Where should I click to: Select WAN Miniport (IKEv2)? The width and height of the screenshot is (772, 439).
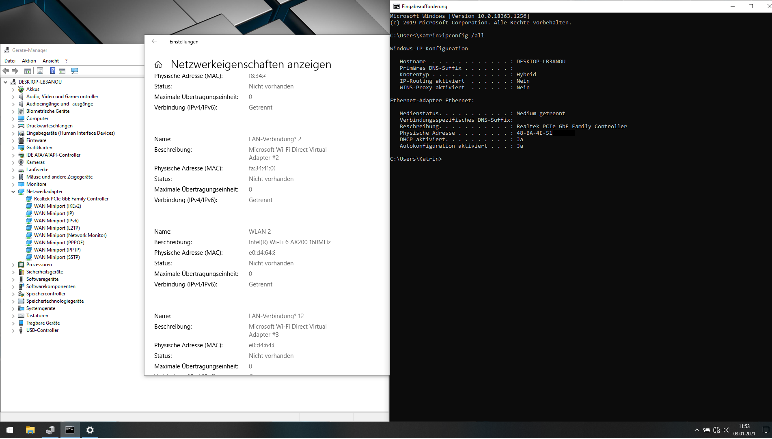coord(58,206)
